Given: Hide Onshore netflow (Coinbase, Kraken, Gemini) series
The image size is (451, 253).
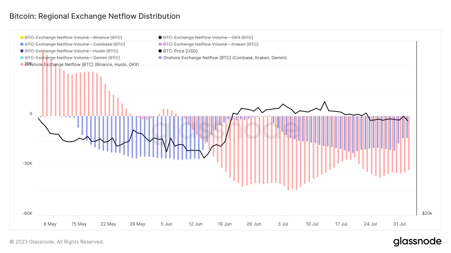Looking at the screenshot, I should 225,58.
